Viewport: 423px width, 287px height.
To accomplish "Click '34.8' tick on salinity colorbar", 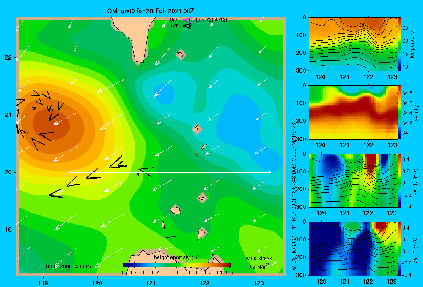I will click(x=407, y=93).
